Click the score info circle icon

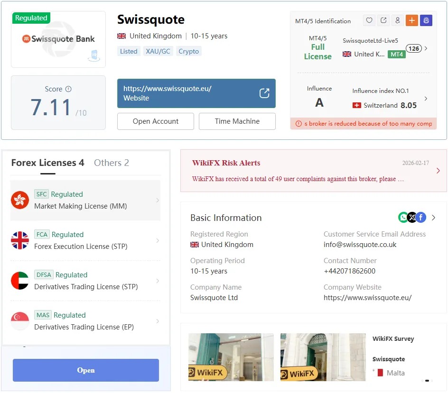[x=68, y=89]
